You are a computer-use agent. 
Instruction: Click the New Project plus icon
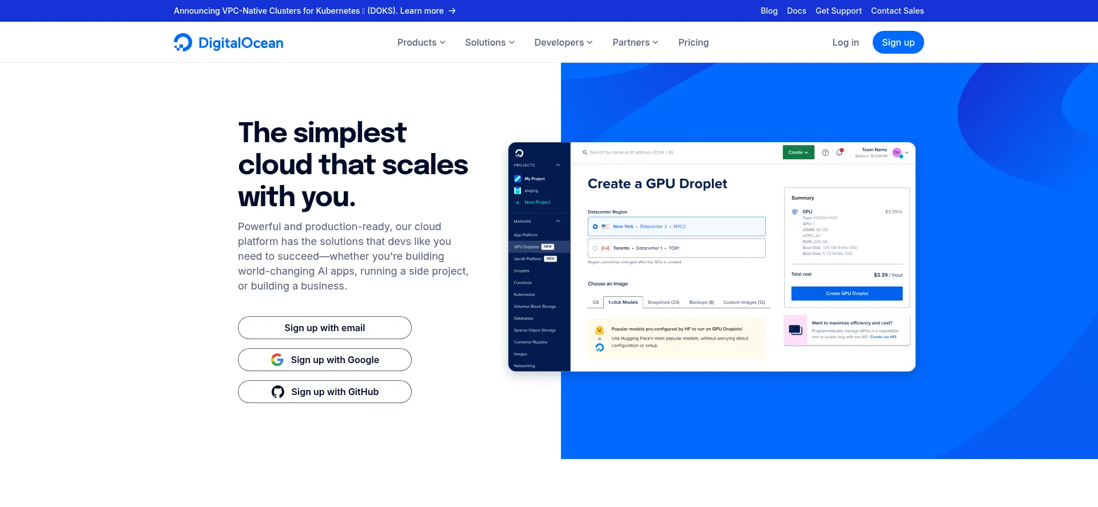tap(518, 203)
